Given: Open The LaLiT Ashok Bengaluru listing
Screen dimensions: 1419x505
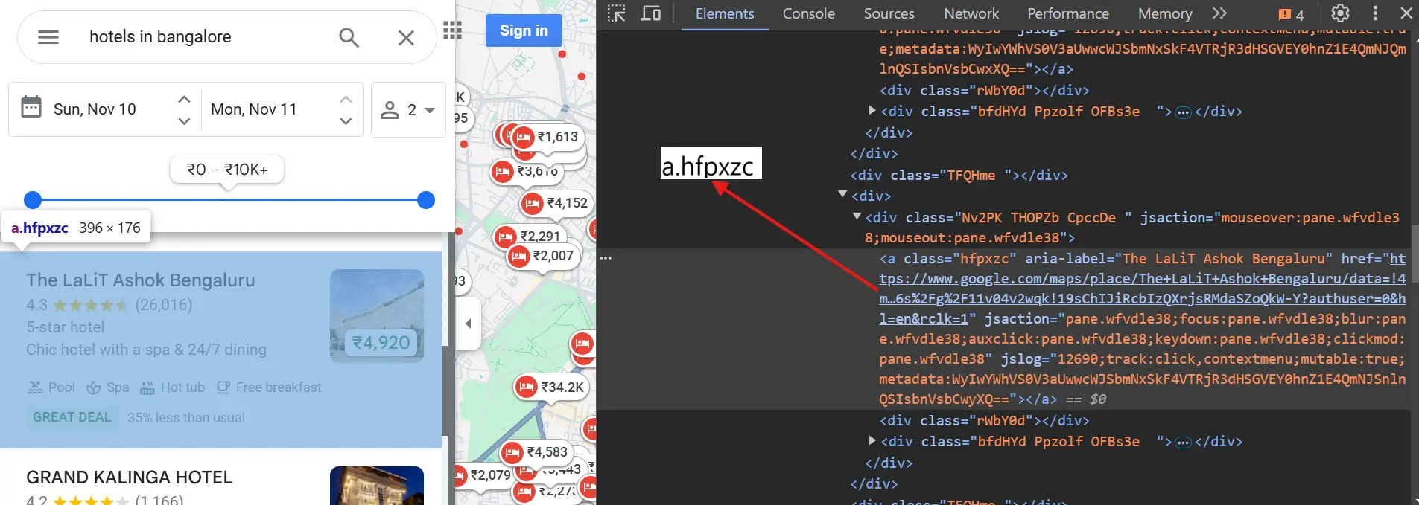Looking at the screenshot, I should [x=141, y=280].
